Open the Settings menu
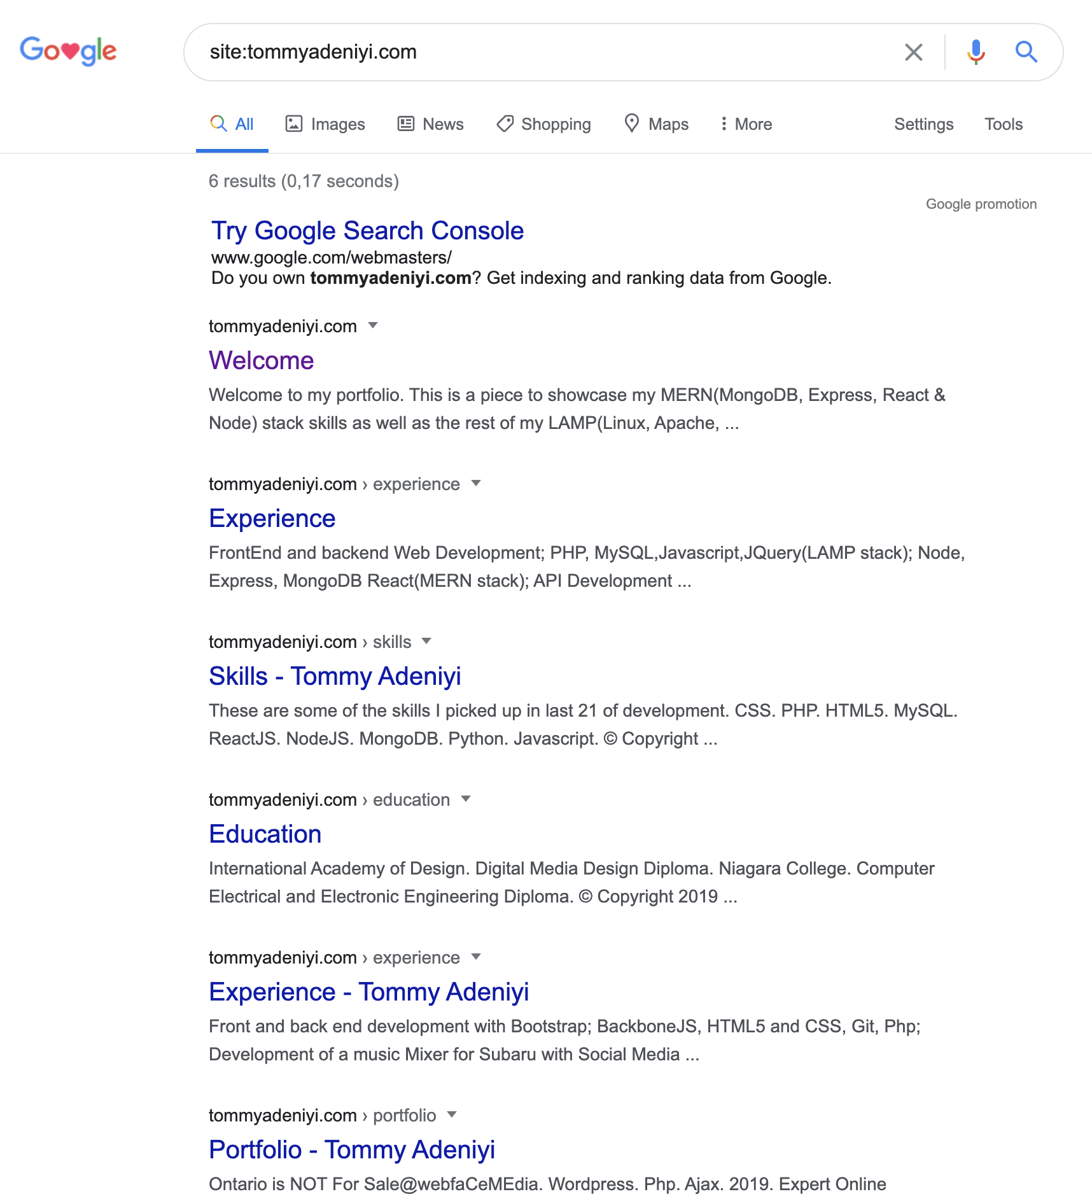 pyautogui.click(x=923, y=123)
